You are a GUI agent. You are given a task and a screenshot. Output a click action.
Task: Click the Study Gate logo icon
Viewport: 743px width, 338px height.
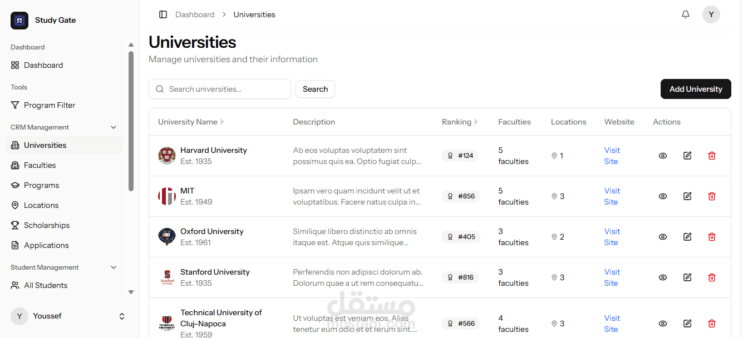point(19,21)
